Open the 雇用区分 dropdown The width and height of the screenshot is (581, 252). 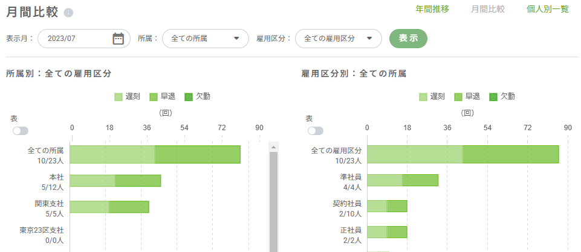pos(338,39)
